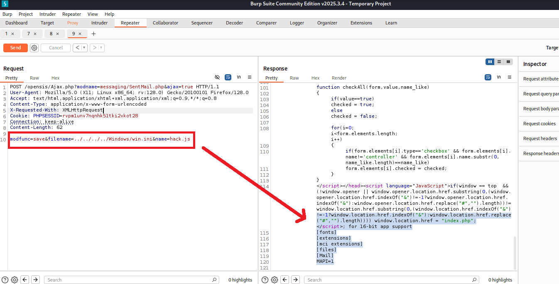Open Request panel hamburger menu
The height and width of the screenshot is (284, 559).
pos(250,77)
